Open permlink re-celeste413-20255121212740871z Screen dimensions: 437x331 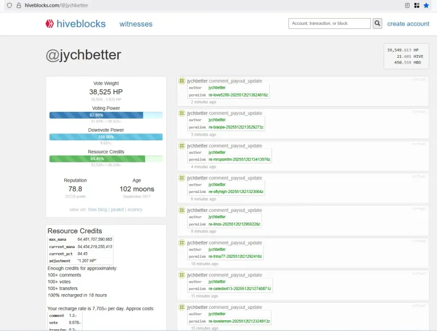(240, 289)
